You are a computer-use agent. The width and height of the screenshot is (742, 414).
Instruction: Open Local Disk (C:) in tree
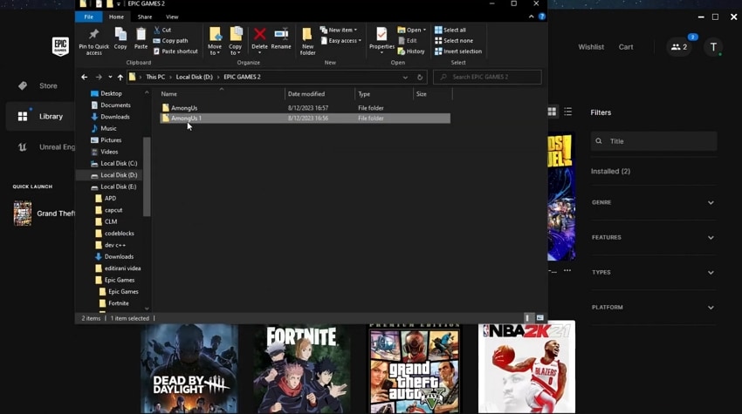119,163
